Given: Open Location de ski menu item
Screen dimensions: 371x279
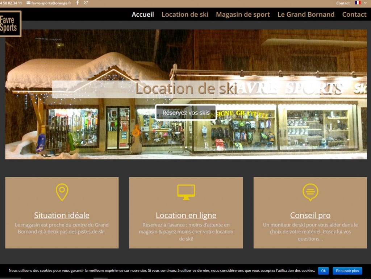Looking at the screenshot, I should coord(185,14).
